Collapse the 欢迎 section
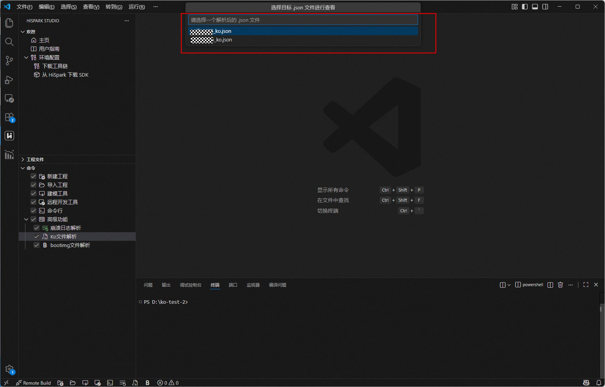The width and height of the screenshot is (605, 387). click(23, 32)
